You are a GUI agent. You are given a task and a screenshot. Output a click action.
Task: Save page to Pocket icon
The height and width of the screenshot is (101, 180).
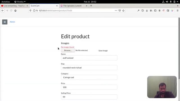click(x=120, y=11)
